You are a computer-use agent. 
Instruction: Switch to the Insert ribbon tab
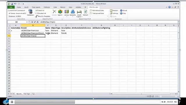pos(26,7)
